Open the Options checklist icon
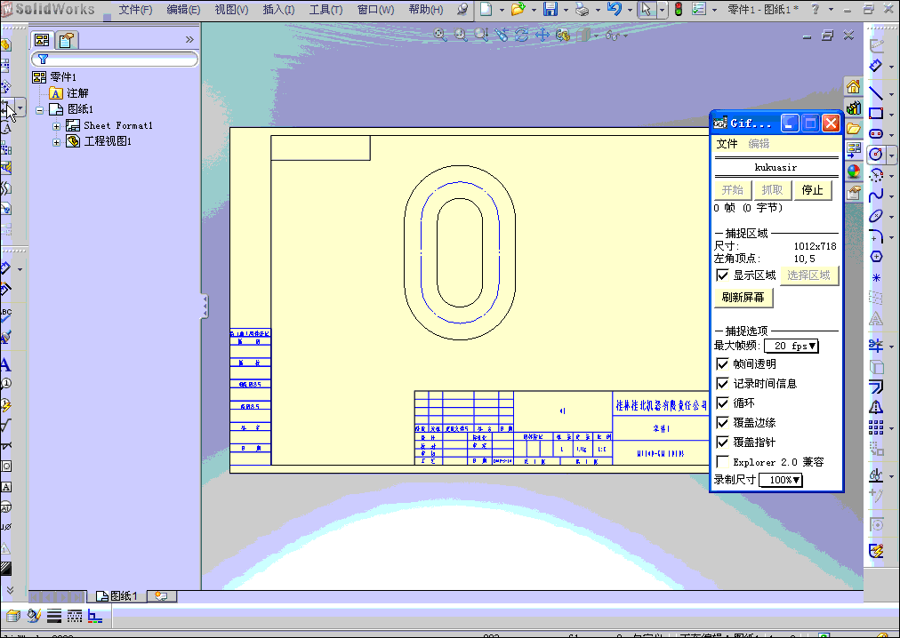This screenshot has height=638, width=900. (x=698, y=9)
